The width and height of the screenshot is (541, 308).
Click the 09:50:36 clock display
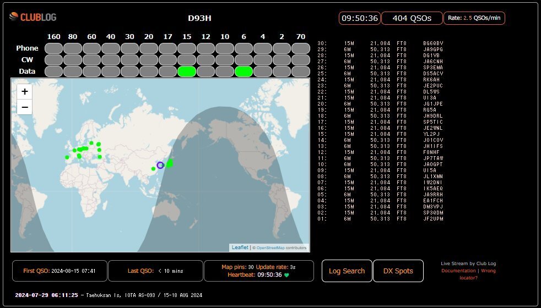coord(359,18)
